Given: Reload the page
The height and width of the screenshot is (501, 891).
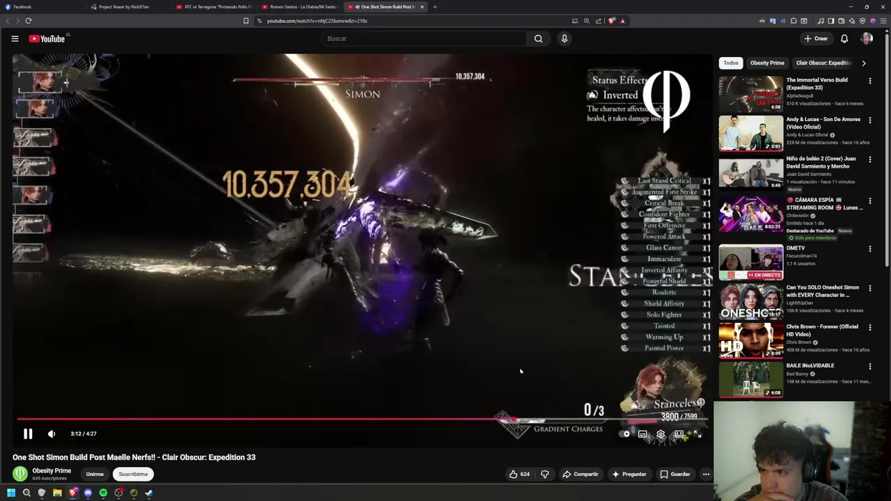Looking at the screenshot, I should 29,21.
